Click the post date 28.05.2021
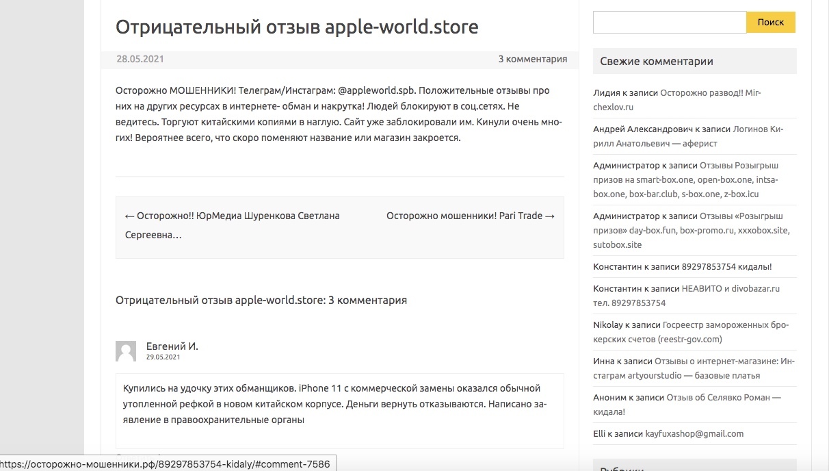This screenshot has height=471, width=829. 140,59
